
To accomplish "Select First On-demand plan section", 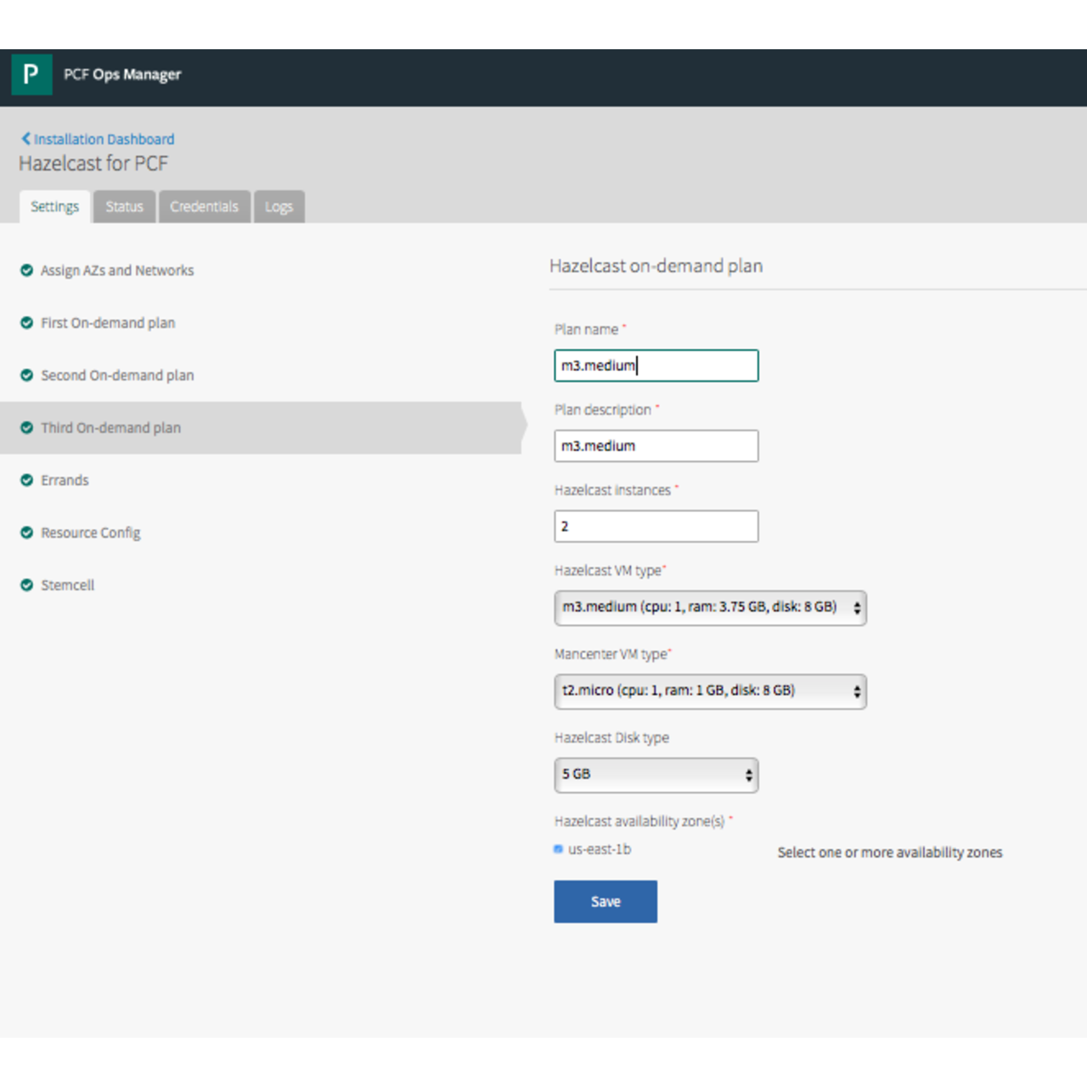I will coord(108,323).
